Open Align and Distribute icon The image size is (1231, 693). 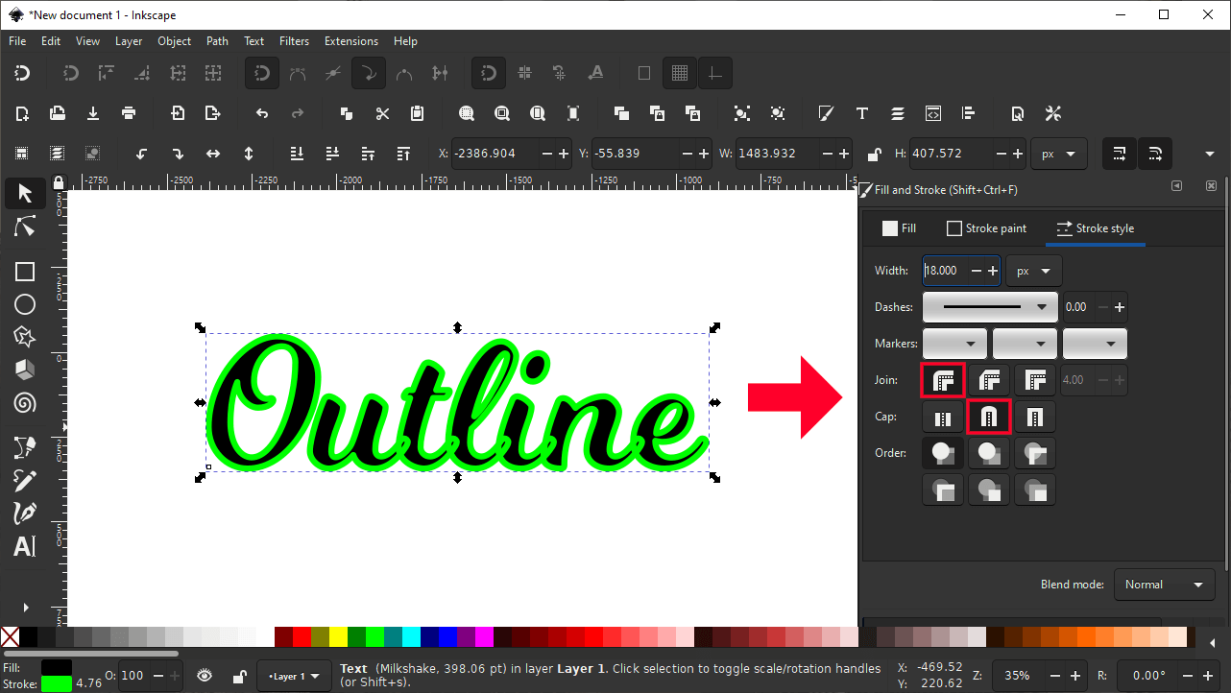pos(968,113)
